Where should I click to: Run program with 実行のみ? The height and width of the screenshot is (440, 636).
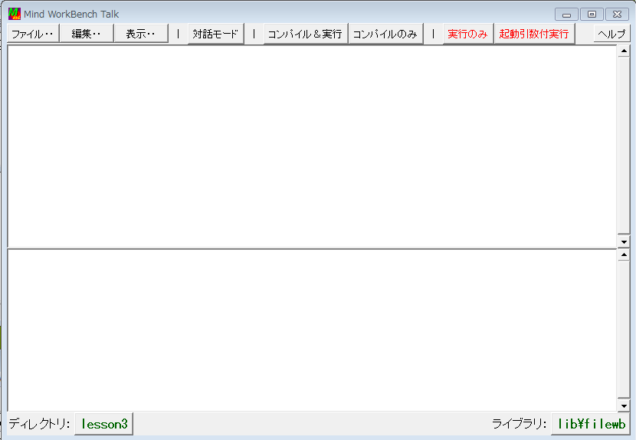coord(467,34)
